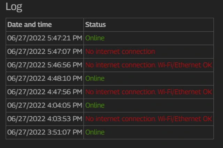Select the 5:47:07 PM timestamp entry

click(45, 52)
